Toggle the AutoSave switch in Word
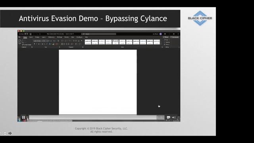The width and height of the screenshot is (254, 143). tap(27, 34)
